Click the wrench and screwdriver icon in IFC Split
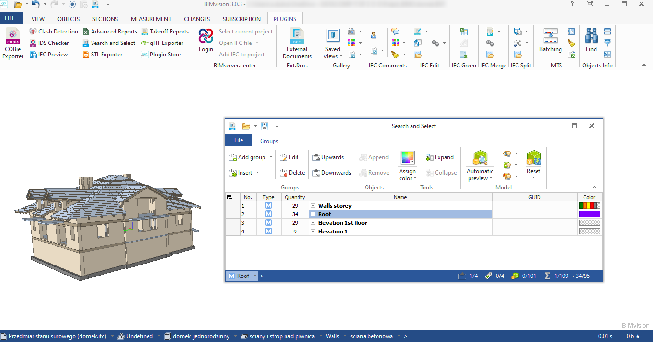 517,43
